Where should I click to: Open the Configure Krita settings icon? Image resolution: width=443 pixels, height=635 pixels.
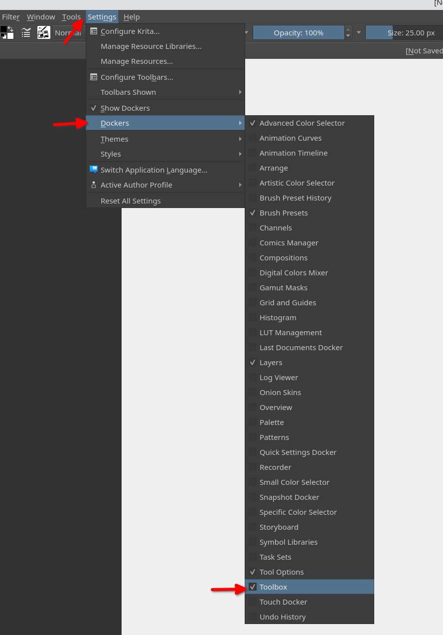point(94,31)
